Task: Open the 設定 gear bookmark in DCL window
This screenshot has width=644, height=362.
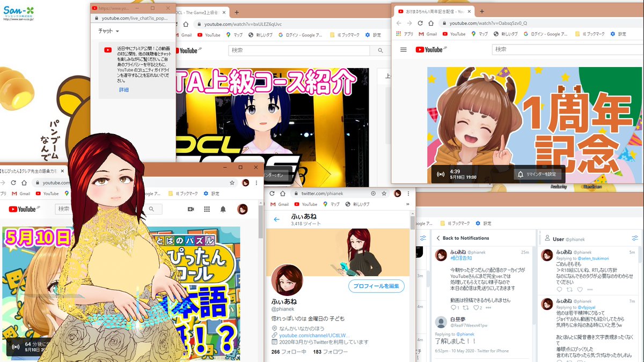Action: (x=373, y=35)
